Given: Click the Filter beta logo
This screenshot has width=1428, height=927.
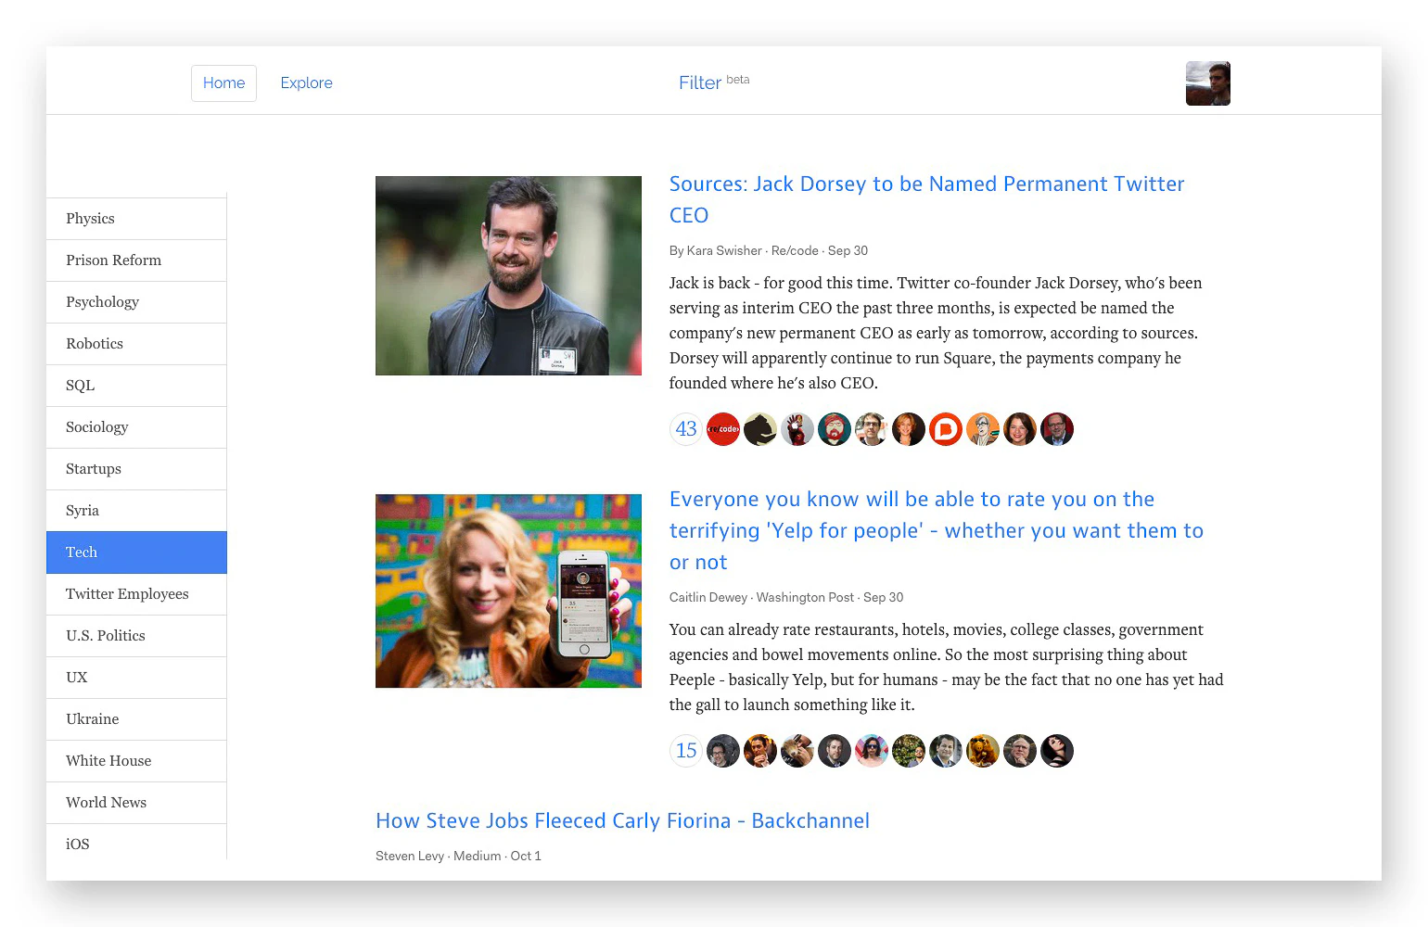Looking at the screenshot, I should (x=713, y=83).
